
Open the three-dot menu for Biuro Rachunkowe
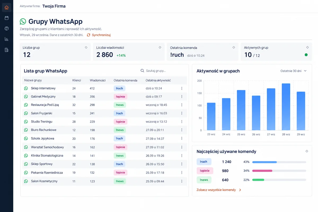coord(182,130)
